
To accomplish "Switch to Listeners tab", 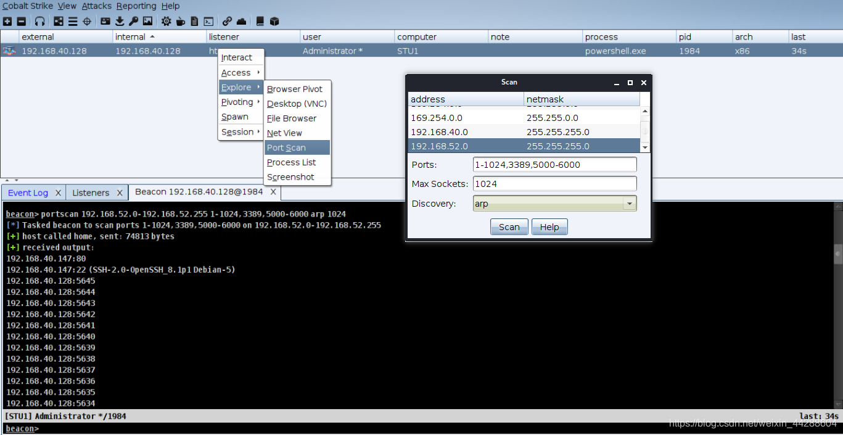I will 91,193.
